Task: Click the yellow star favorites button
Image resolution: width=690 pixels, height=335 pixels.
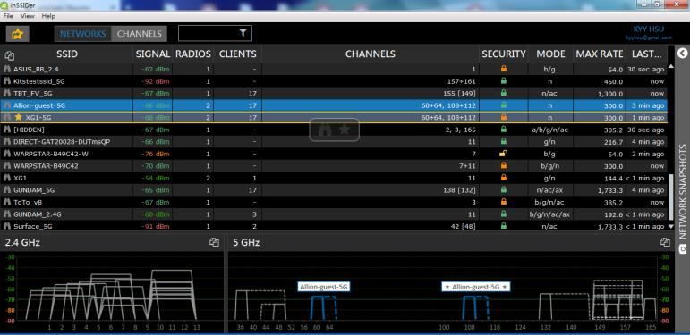Action: point(18,34)
